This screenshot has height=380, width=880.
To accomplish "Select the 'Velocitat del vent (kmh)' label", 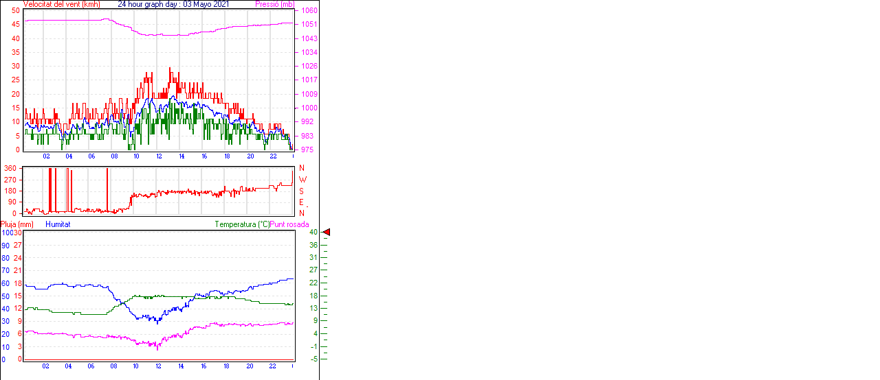I will pos(62,4).
